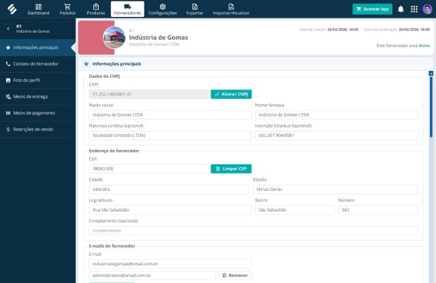Click the supplier profile photo thumbnail
The width and height of the screenshot is (436, 283).
click(114, 38)
